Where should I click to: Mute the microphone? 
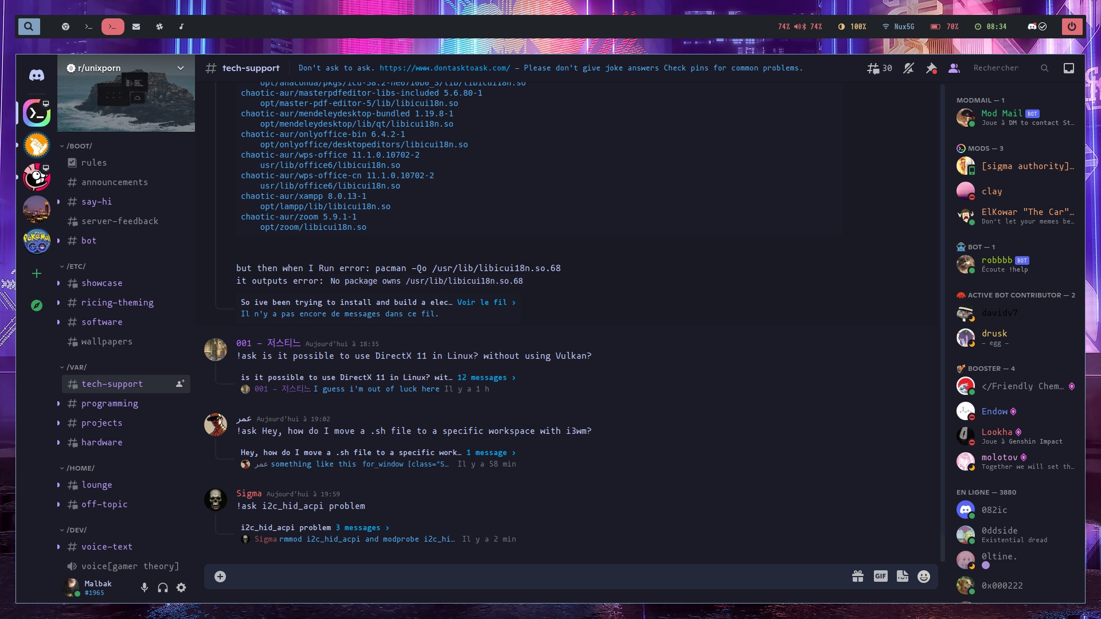point(145,587)
